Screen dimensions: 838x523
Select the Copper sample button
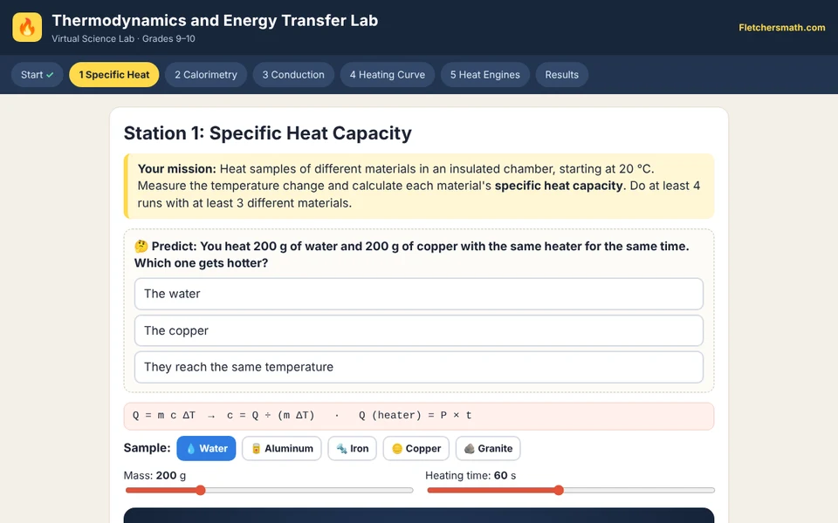416,449
